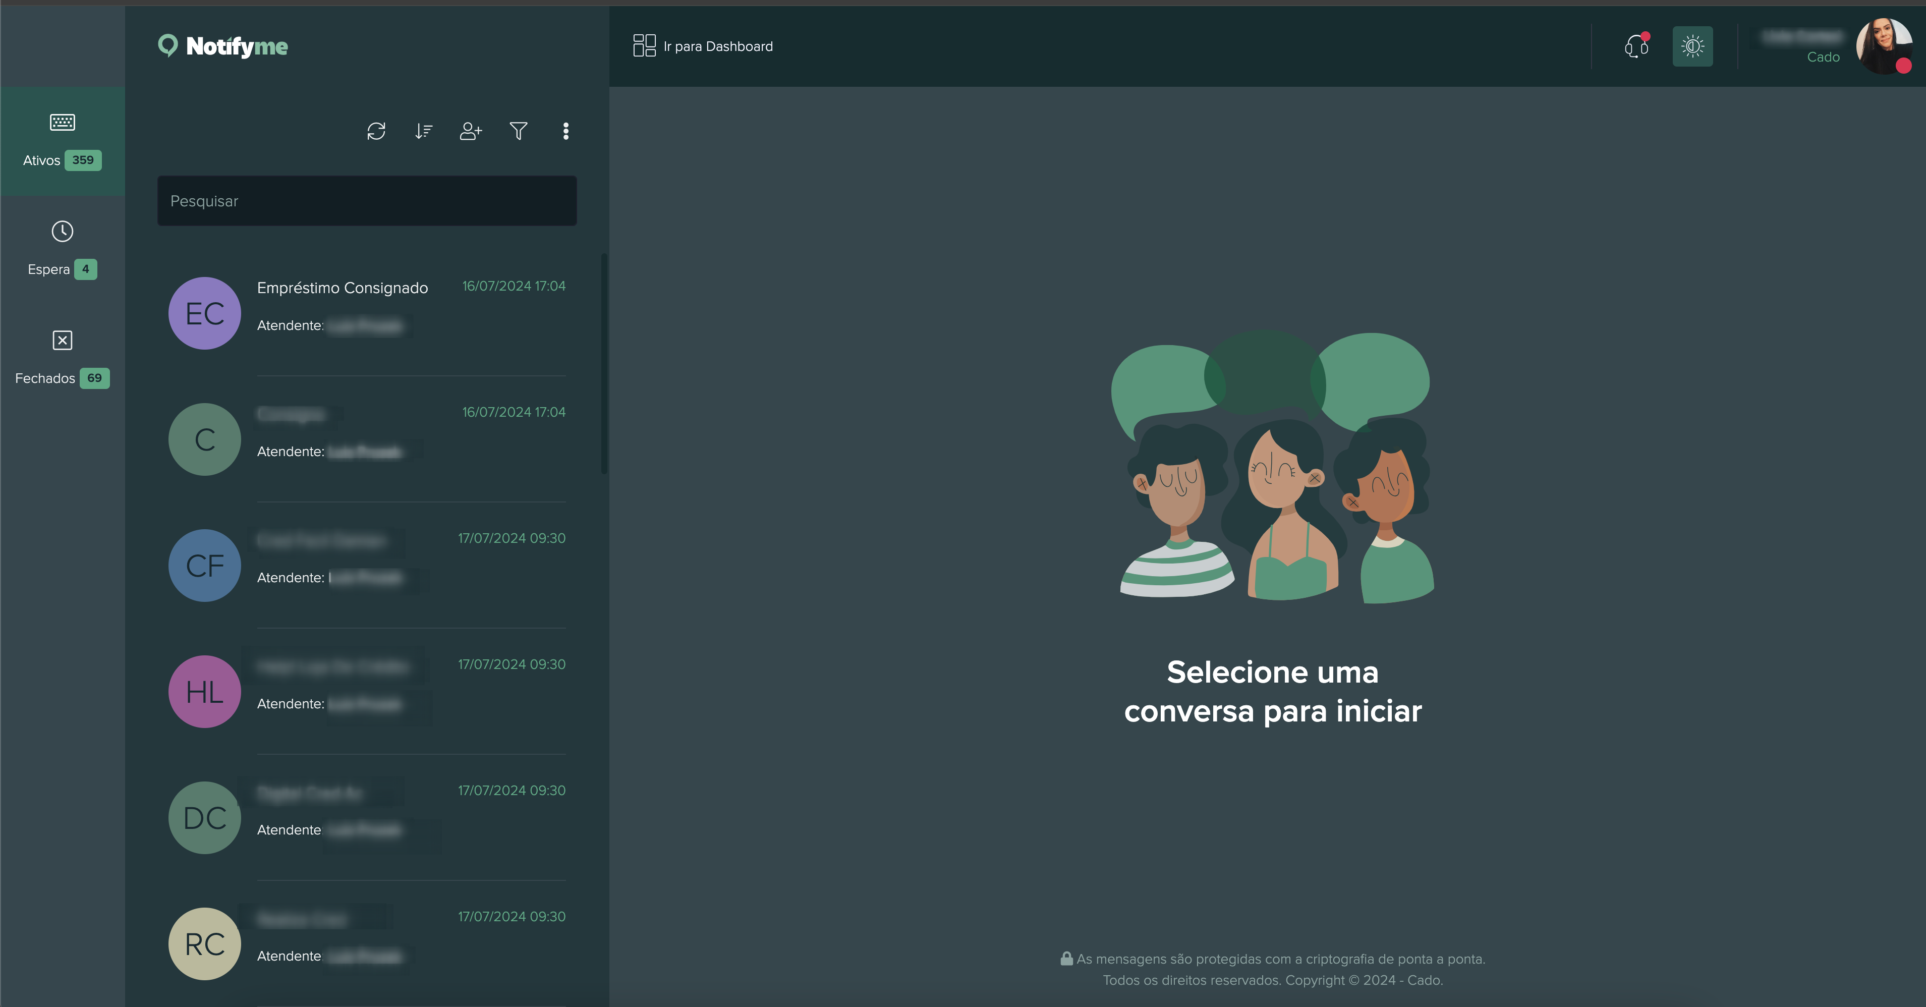
Task: Open the filter funnel icon
Action: click(x=518, y=131)
